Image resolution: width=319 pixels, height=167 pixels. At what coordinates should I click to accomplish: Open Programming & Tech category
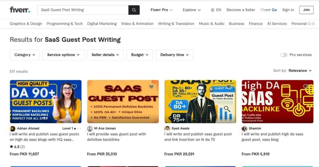point(64,24)
